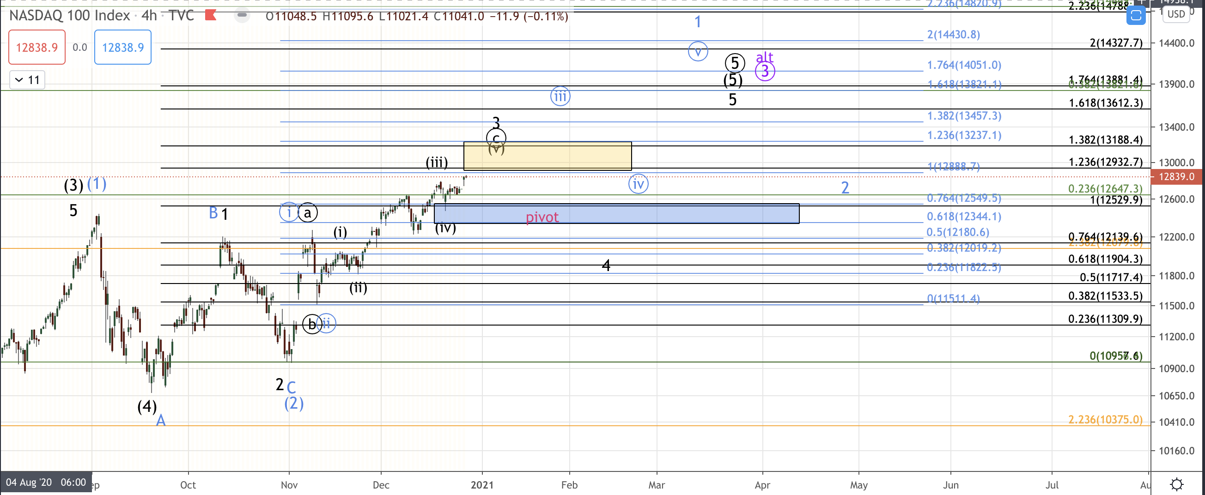1205x495 pixels.
Task: Click the NASDAQ 100 Index symbol title
Action: [69, 15]
